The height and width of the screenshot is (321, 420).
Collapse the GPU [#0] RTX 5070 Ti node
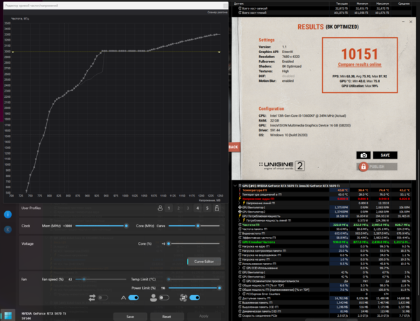(235, 185)
